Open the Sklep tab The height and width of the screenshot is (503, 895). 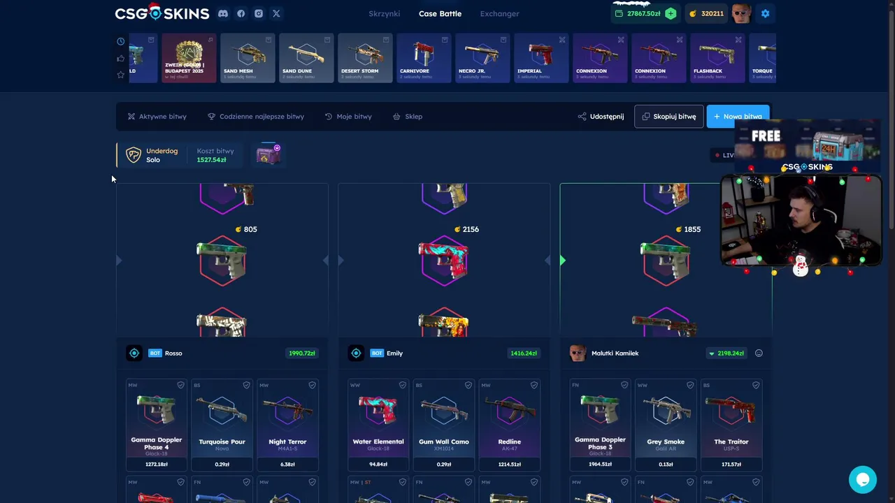pos(408,117)
